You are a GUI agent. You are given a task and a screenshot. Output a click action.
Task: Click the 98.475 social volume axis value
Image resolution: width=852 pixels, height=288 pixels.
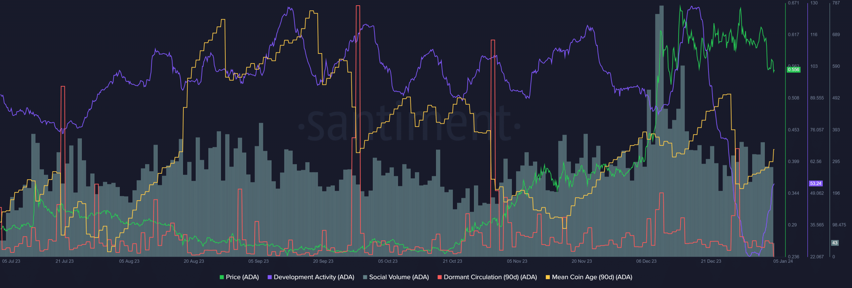click(839, 225)
